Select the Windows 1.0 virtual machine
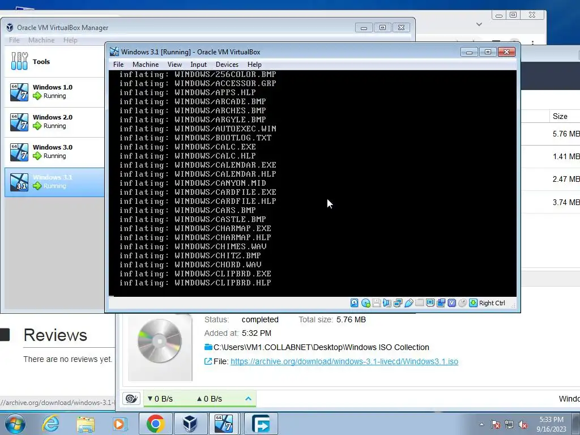The image size is (580, 435). pyautogui.click(x=54, y=92)
